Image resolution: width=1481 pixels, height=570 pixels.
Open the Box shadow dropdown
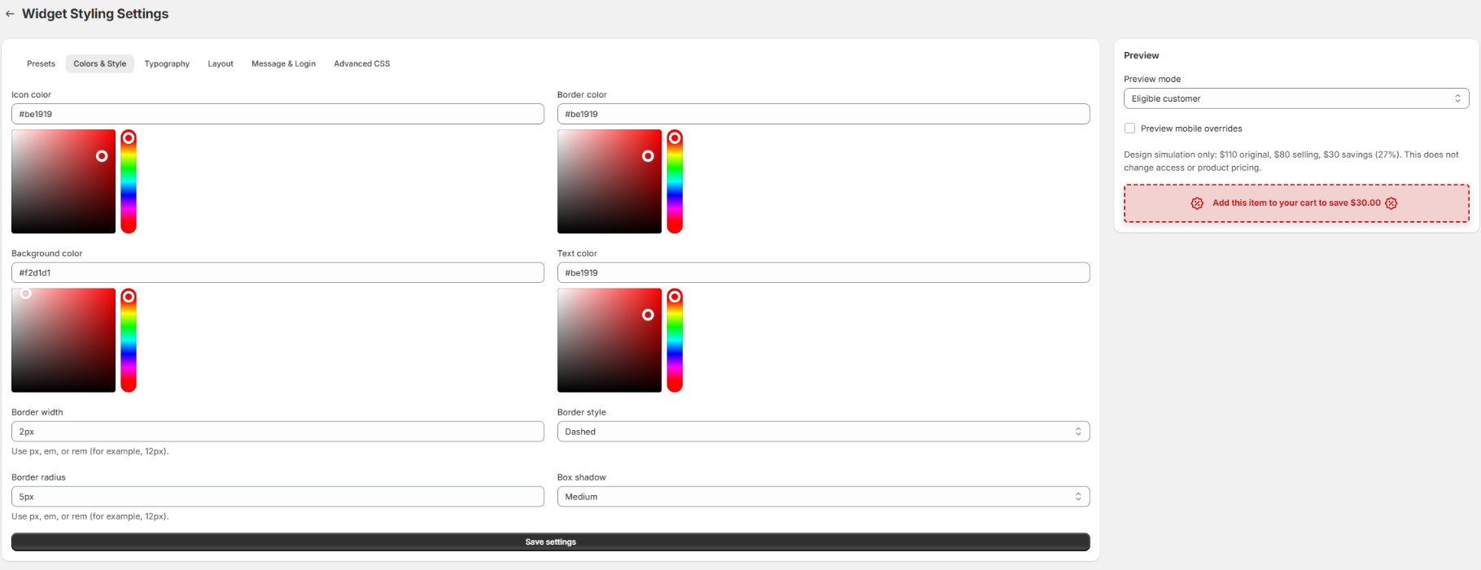coord(824,497)
